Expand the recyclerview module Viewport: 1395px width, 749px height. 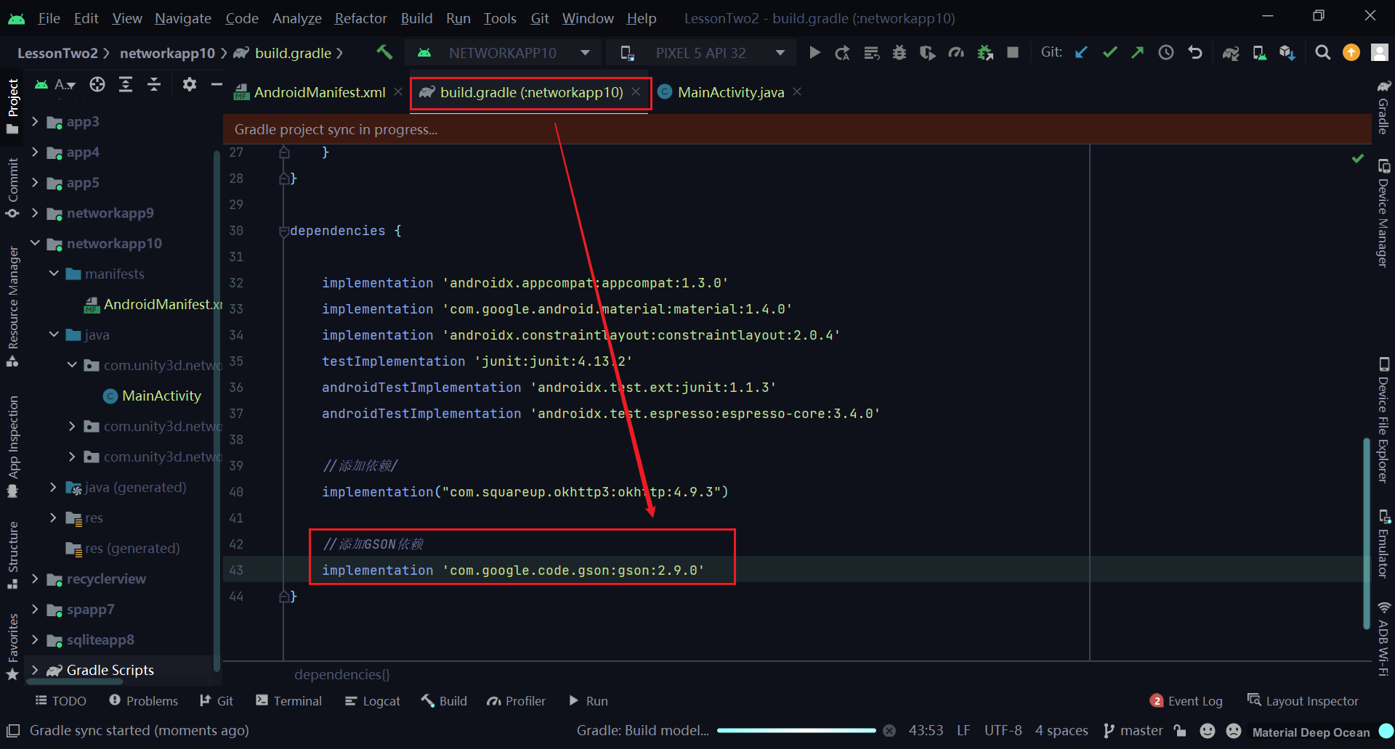tap(35, 578)
